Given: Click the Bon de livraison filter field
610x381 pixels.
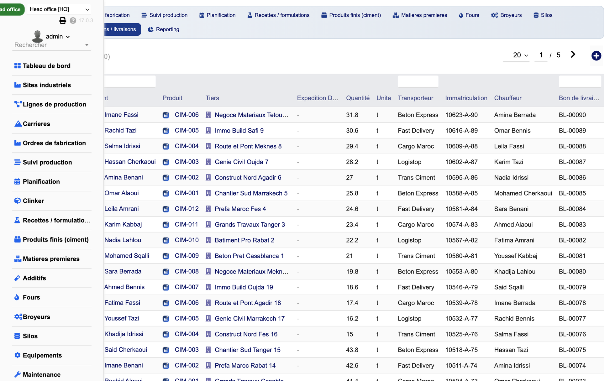Looking at the screenshot, I should [x=580, y=81].
